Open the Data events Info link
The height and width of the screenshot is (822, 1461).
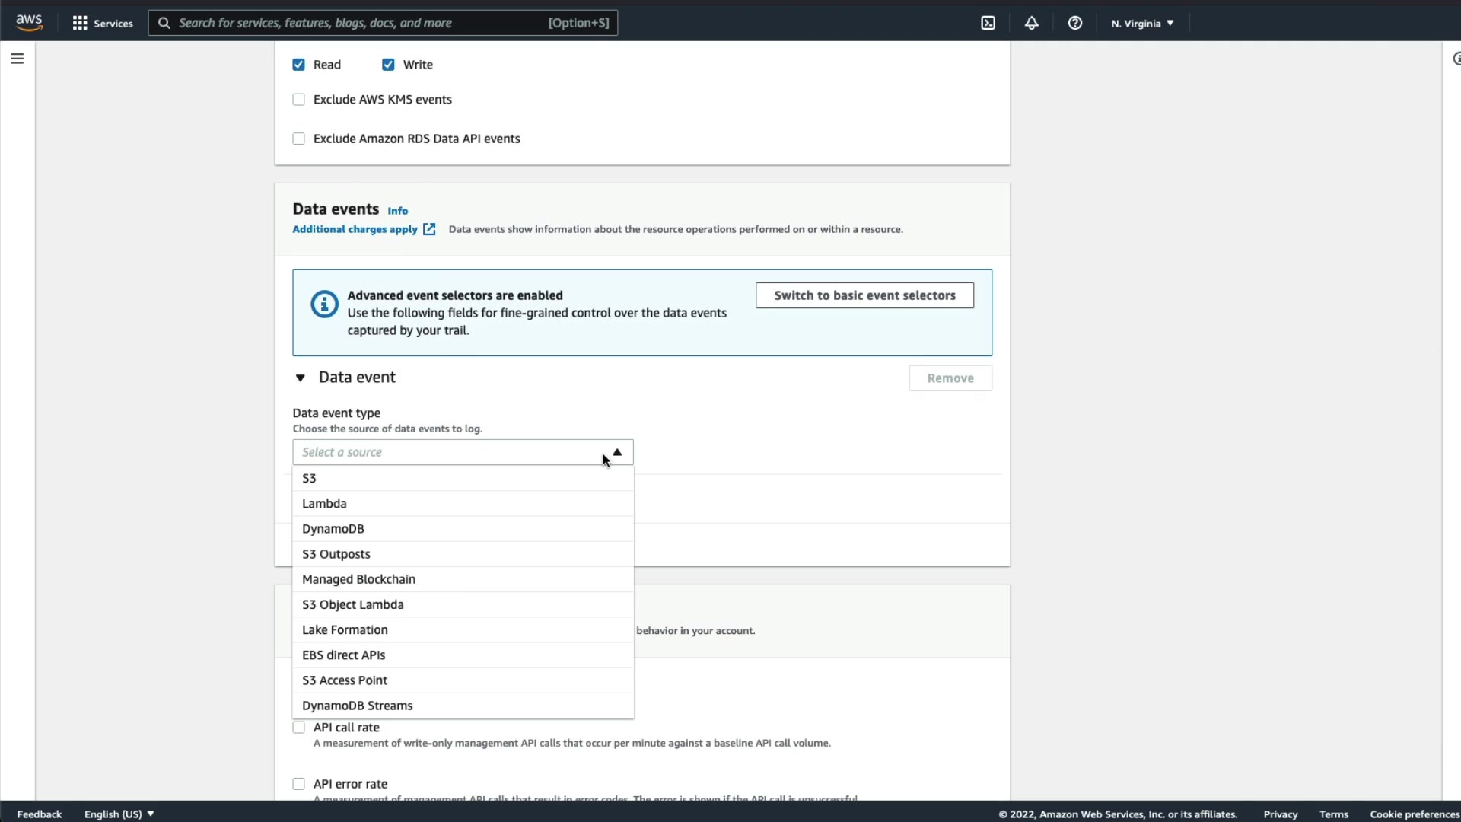[397, 211]
